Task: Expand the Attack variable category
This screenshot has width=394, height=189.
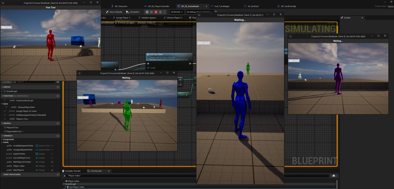Action: coord(2,142)
